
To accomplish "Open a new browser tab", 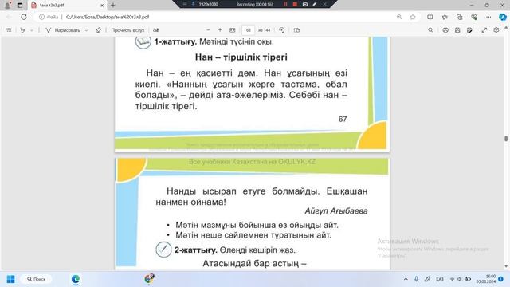I will pos(113,6).
